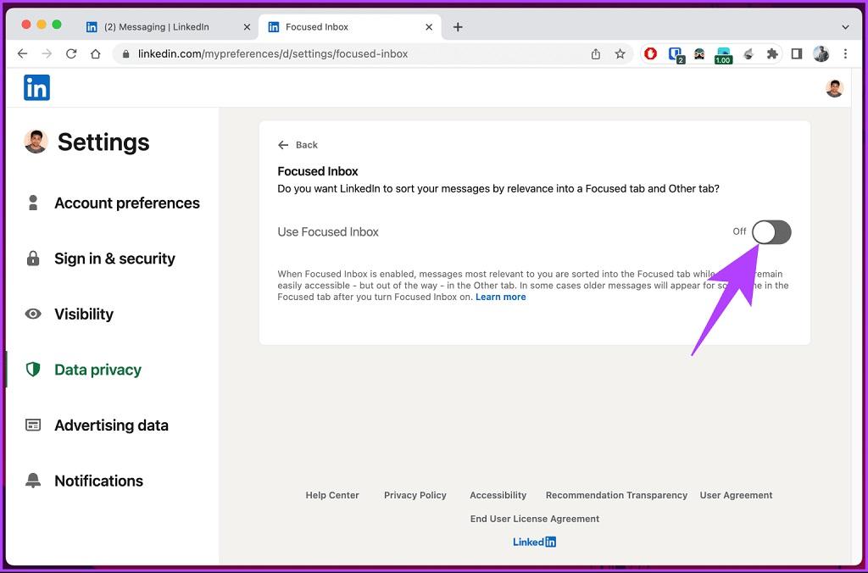Open Privacy Policy footer link
The height and width of the screenshot is (573, 868).
(415, 495)
